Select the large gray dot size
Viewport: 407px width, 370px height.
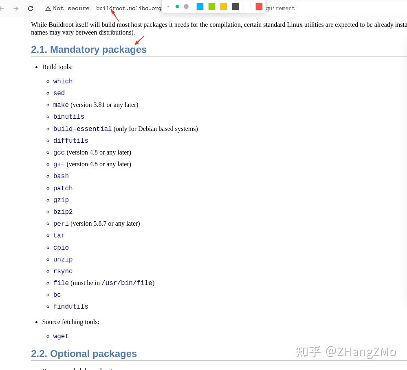pos(186,7)
